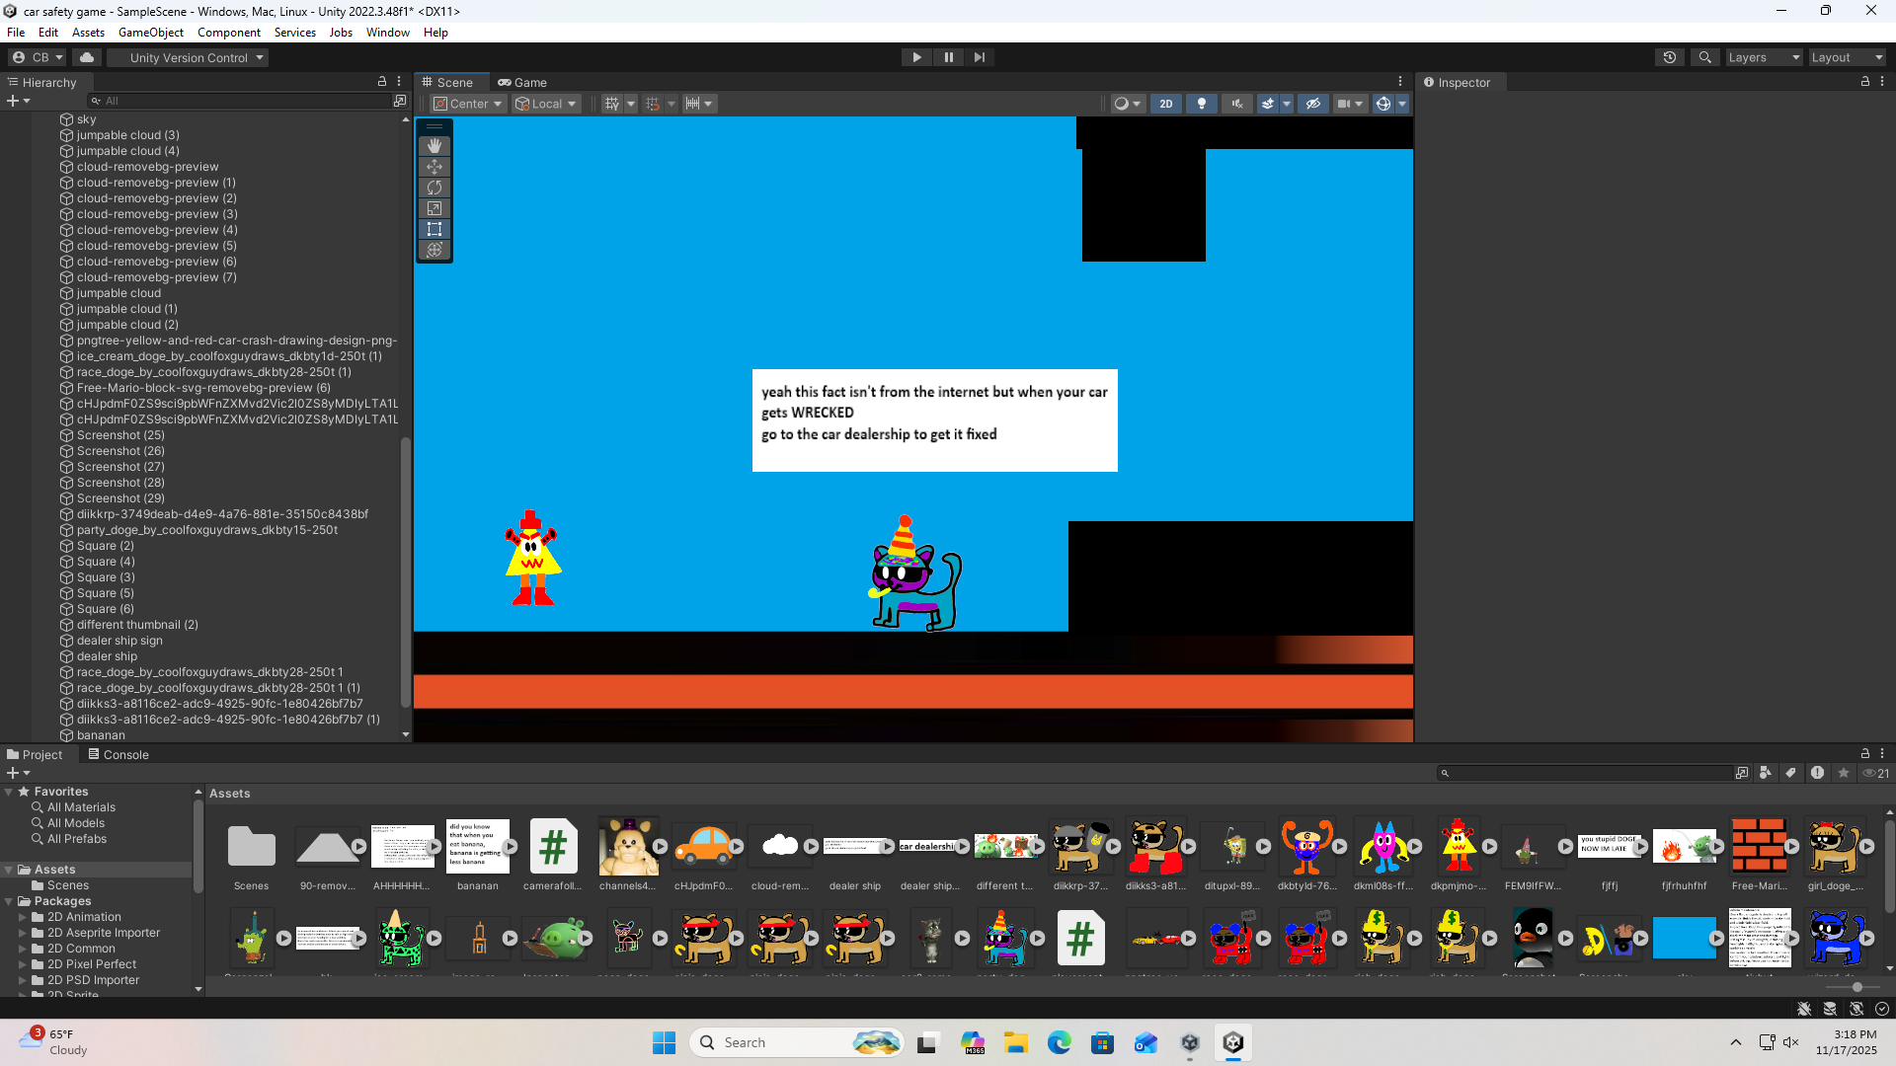Image resolution: width=1896 pixels, height=1066 pixels.
Task: Select the Hand (View) tool
Action: [x=434, y=146]
